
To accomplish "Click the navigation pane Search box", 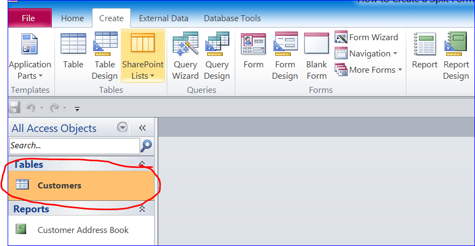I will point(75,146).
